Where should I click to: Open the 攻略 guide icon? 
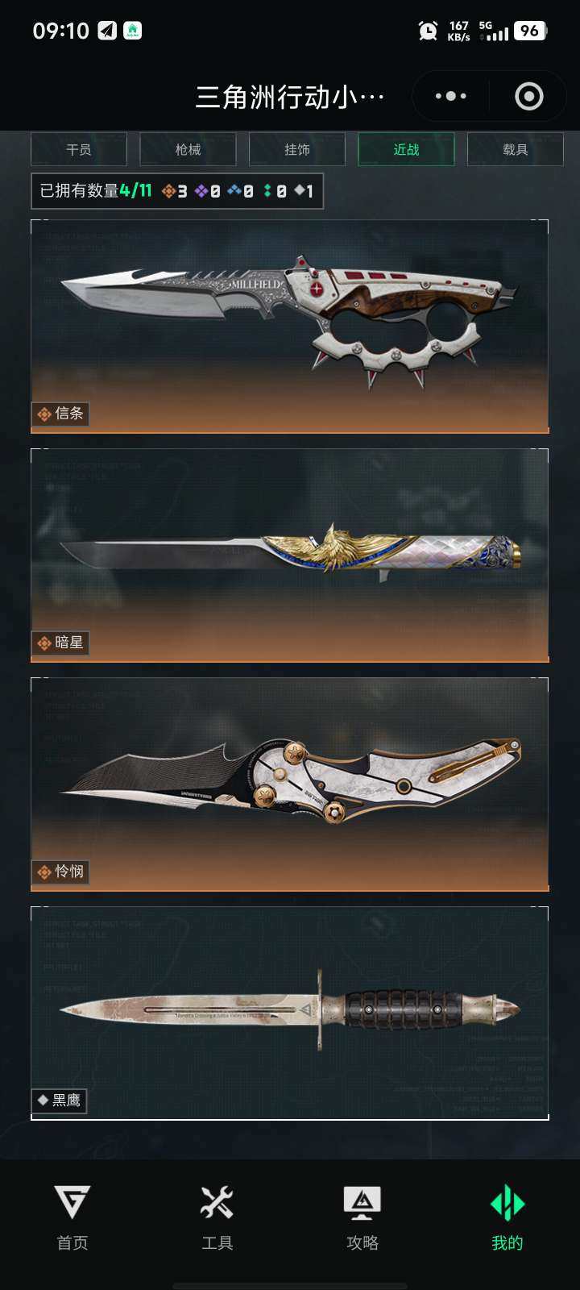click(x=362, y=1217)
